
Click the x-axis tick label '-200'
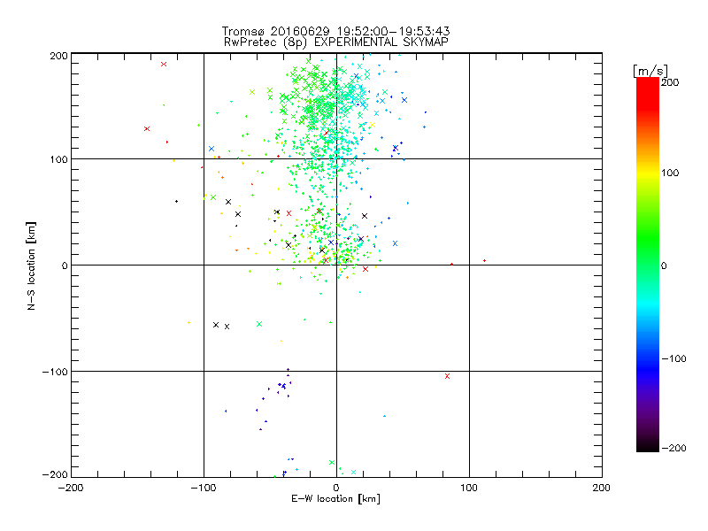(x=71, y=488)
